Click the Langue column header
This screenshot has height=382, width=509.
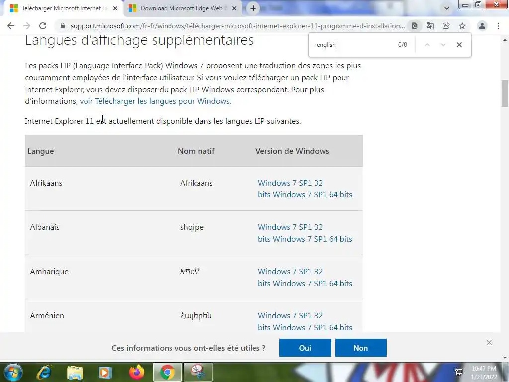41,151
